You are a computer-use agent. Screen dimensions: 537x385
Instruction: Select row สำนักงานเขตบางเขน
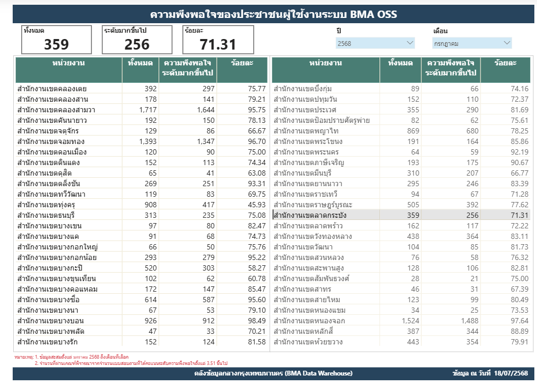(x=142, y=226)
